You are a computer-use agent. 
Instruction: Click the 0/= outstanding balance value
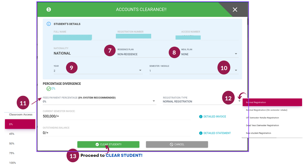[x=45, y=133]
